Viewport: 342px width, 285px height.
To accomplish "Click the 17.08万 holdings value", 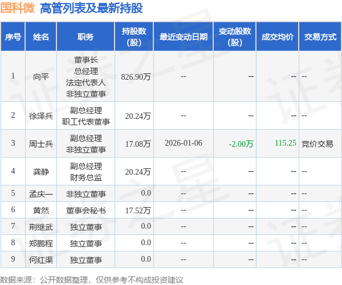I will point(138,144).
